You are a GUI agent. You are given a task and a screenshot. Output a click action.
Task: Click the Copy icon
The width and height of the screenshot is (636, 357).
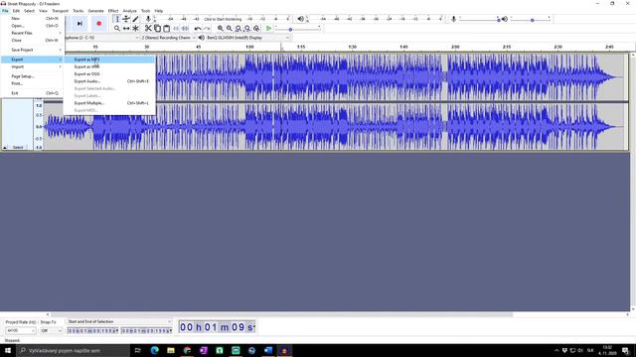157,29
